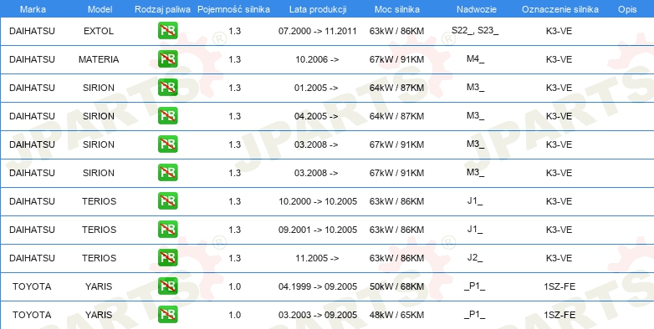Click the fuel icon in the TERIOS 10.2000 row
Image resolution: width=654 pixels, height=329 pixels.
(x=167, y=200)
